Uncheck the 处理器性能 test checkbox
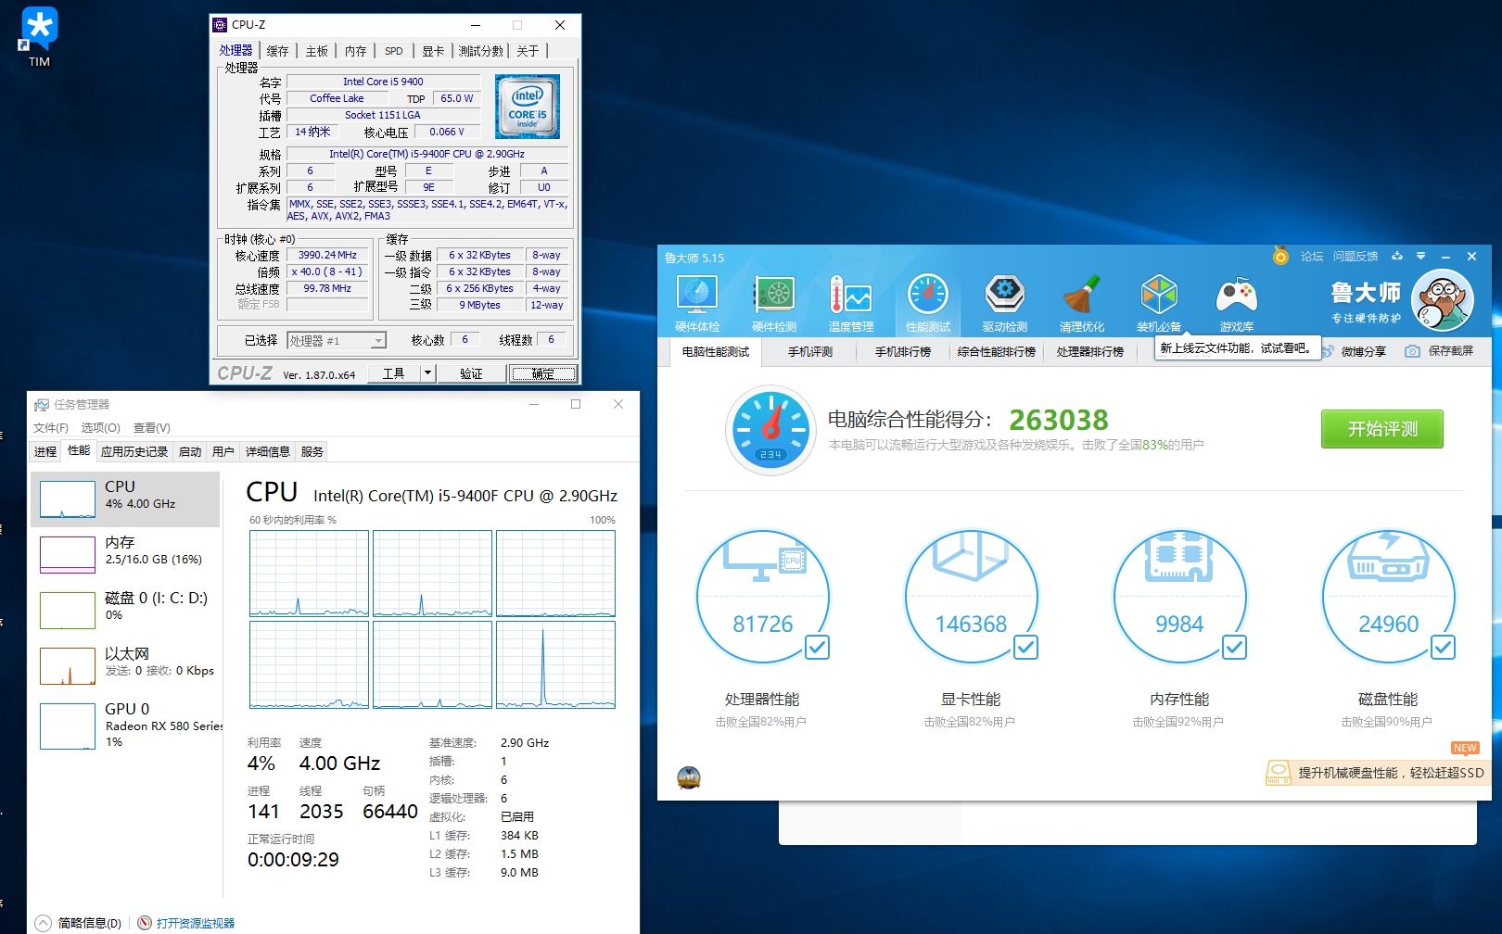The width and height of the screenshot is (1502, 934). (817, 647)
